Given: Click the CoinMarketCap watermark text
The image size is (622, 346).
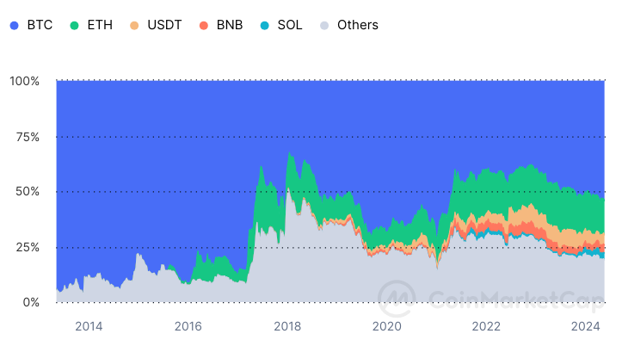Looking at the screenshot, I should click(x=516, y=300).
